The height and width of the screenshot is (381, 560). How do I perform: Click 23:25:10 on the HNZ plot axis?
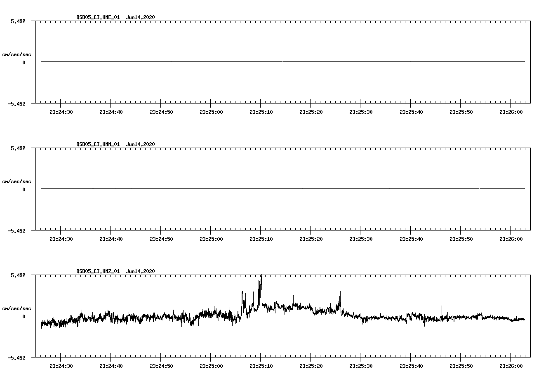(x=261, y=366)
